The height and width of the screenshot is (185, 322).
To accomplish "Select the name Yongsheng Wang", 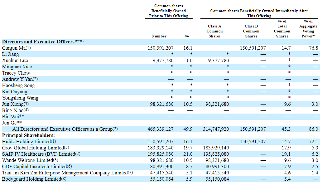I will pos(20,98).
